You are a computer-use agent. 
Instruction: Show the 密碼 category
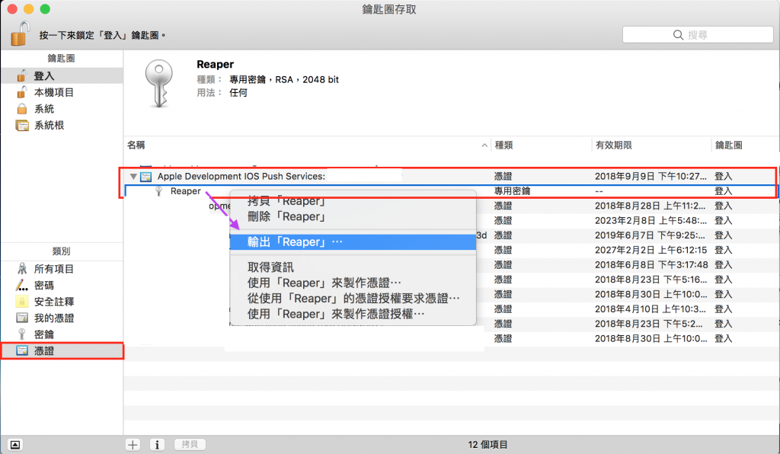click(62, 285)
